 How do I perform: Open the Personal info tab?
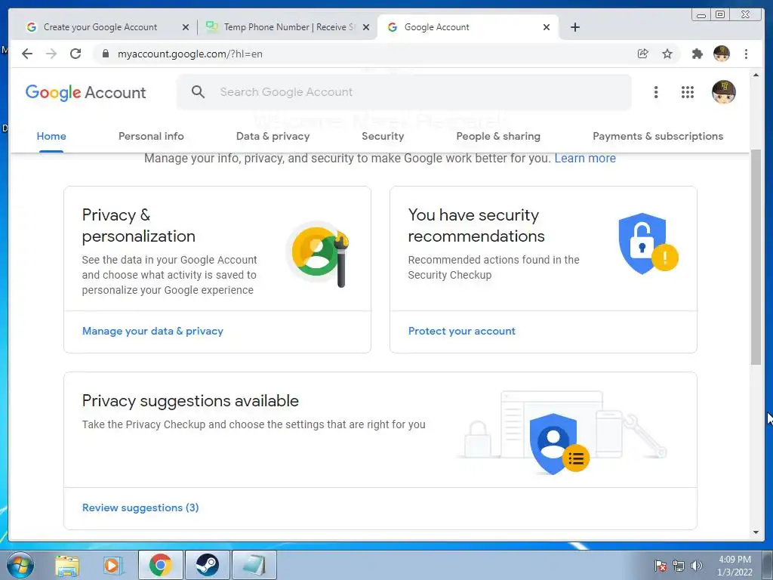point(151,136)
